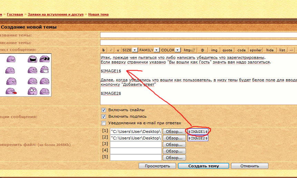This screenshot has width=297, height=178.
Task: Click the underline 'u' formatting button
Action: [118, 50]
